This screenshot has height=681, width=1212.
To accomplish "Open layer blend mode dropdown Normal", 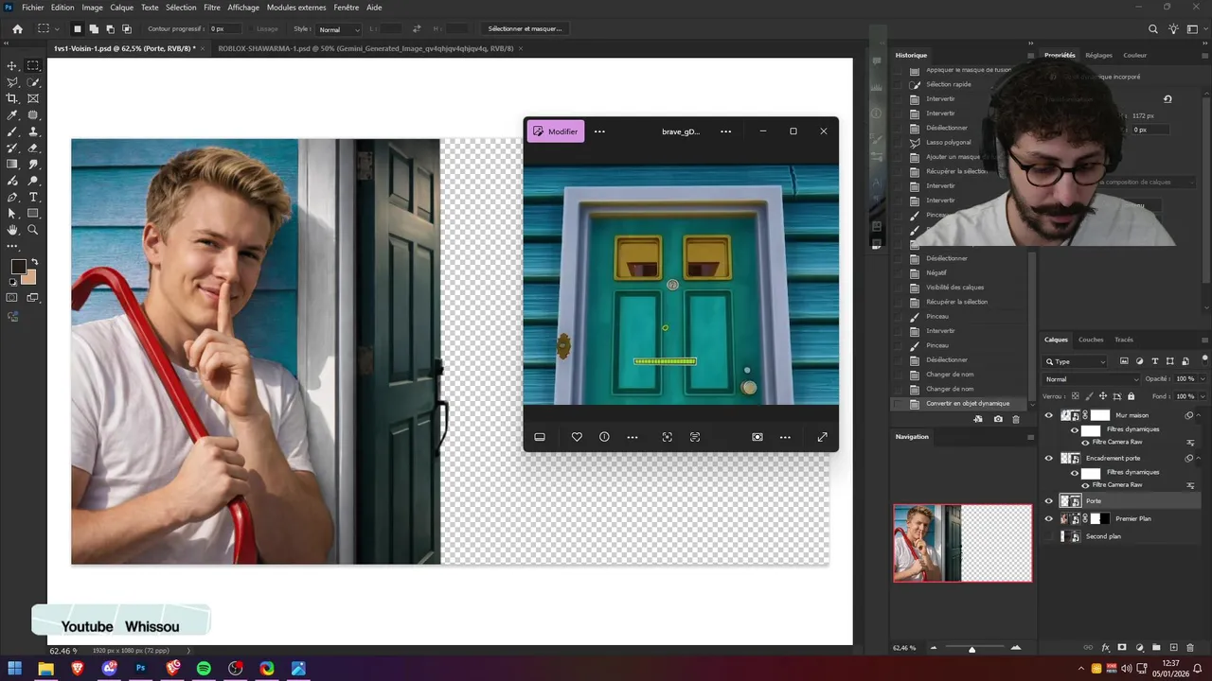I will click(1092, 379).
